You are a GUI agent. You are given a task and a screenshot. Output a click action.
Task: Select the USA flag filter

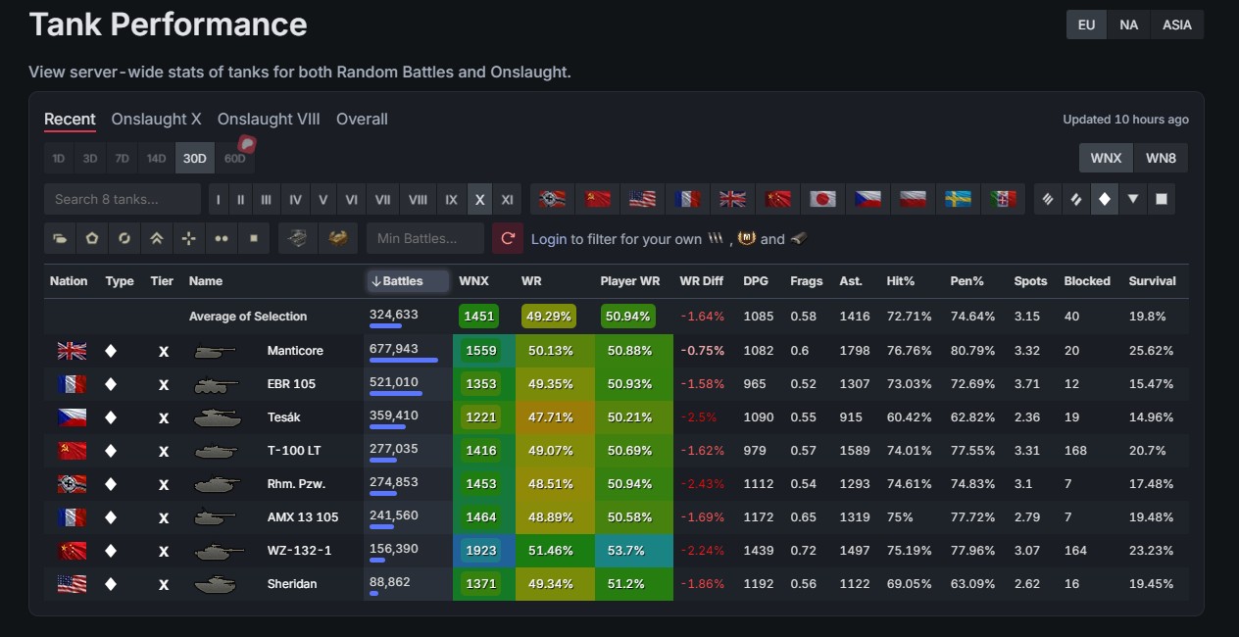click(642, 199)
